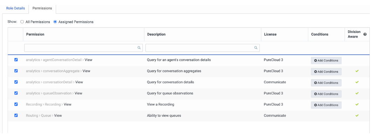Viewport: 374px width, 136px height.
Task: Click PureCloud 3 license in Recording row
Action: click(x=273, y=104)
